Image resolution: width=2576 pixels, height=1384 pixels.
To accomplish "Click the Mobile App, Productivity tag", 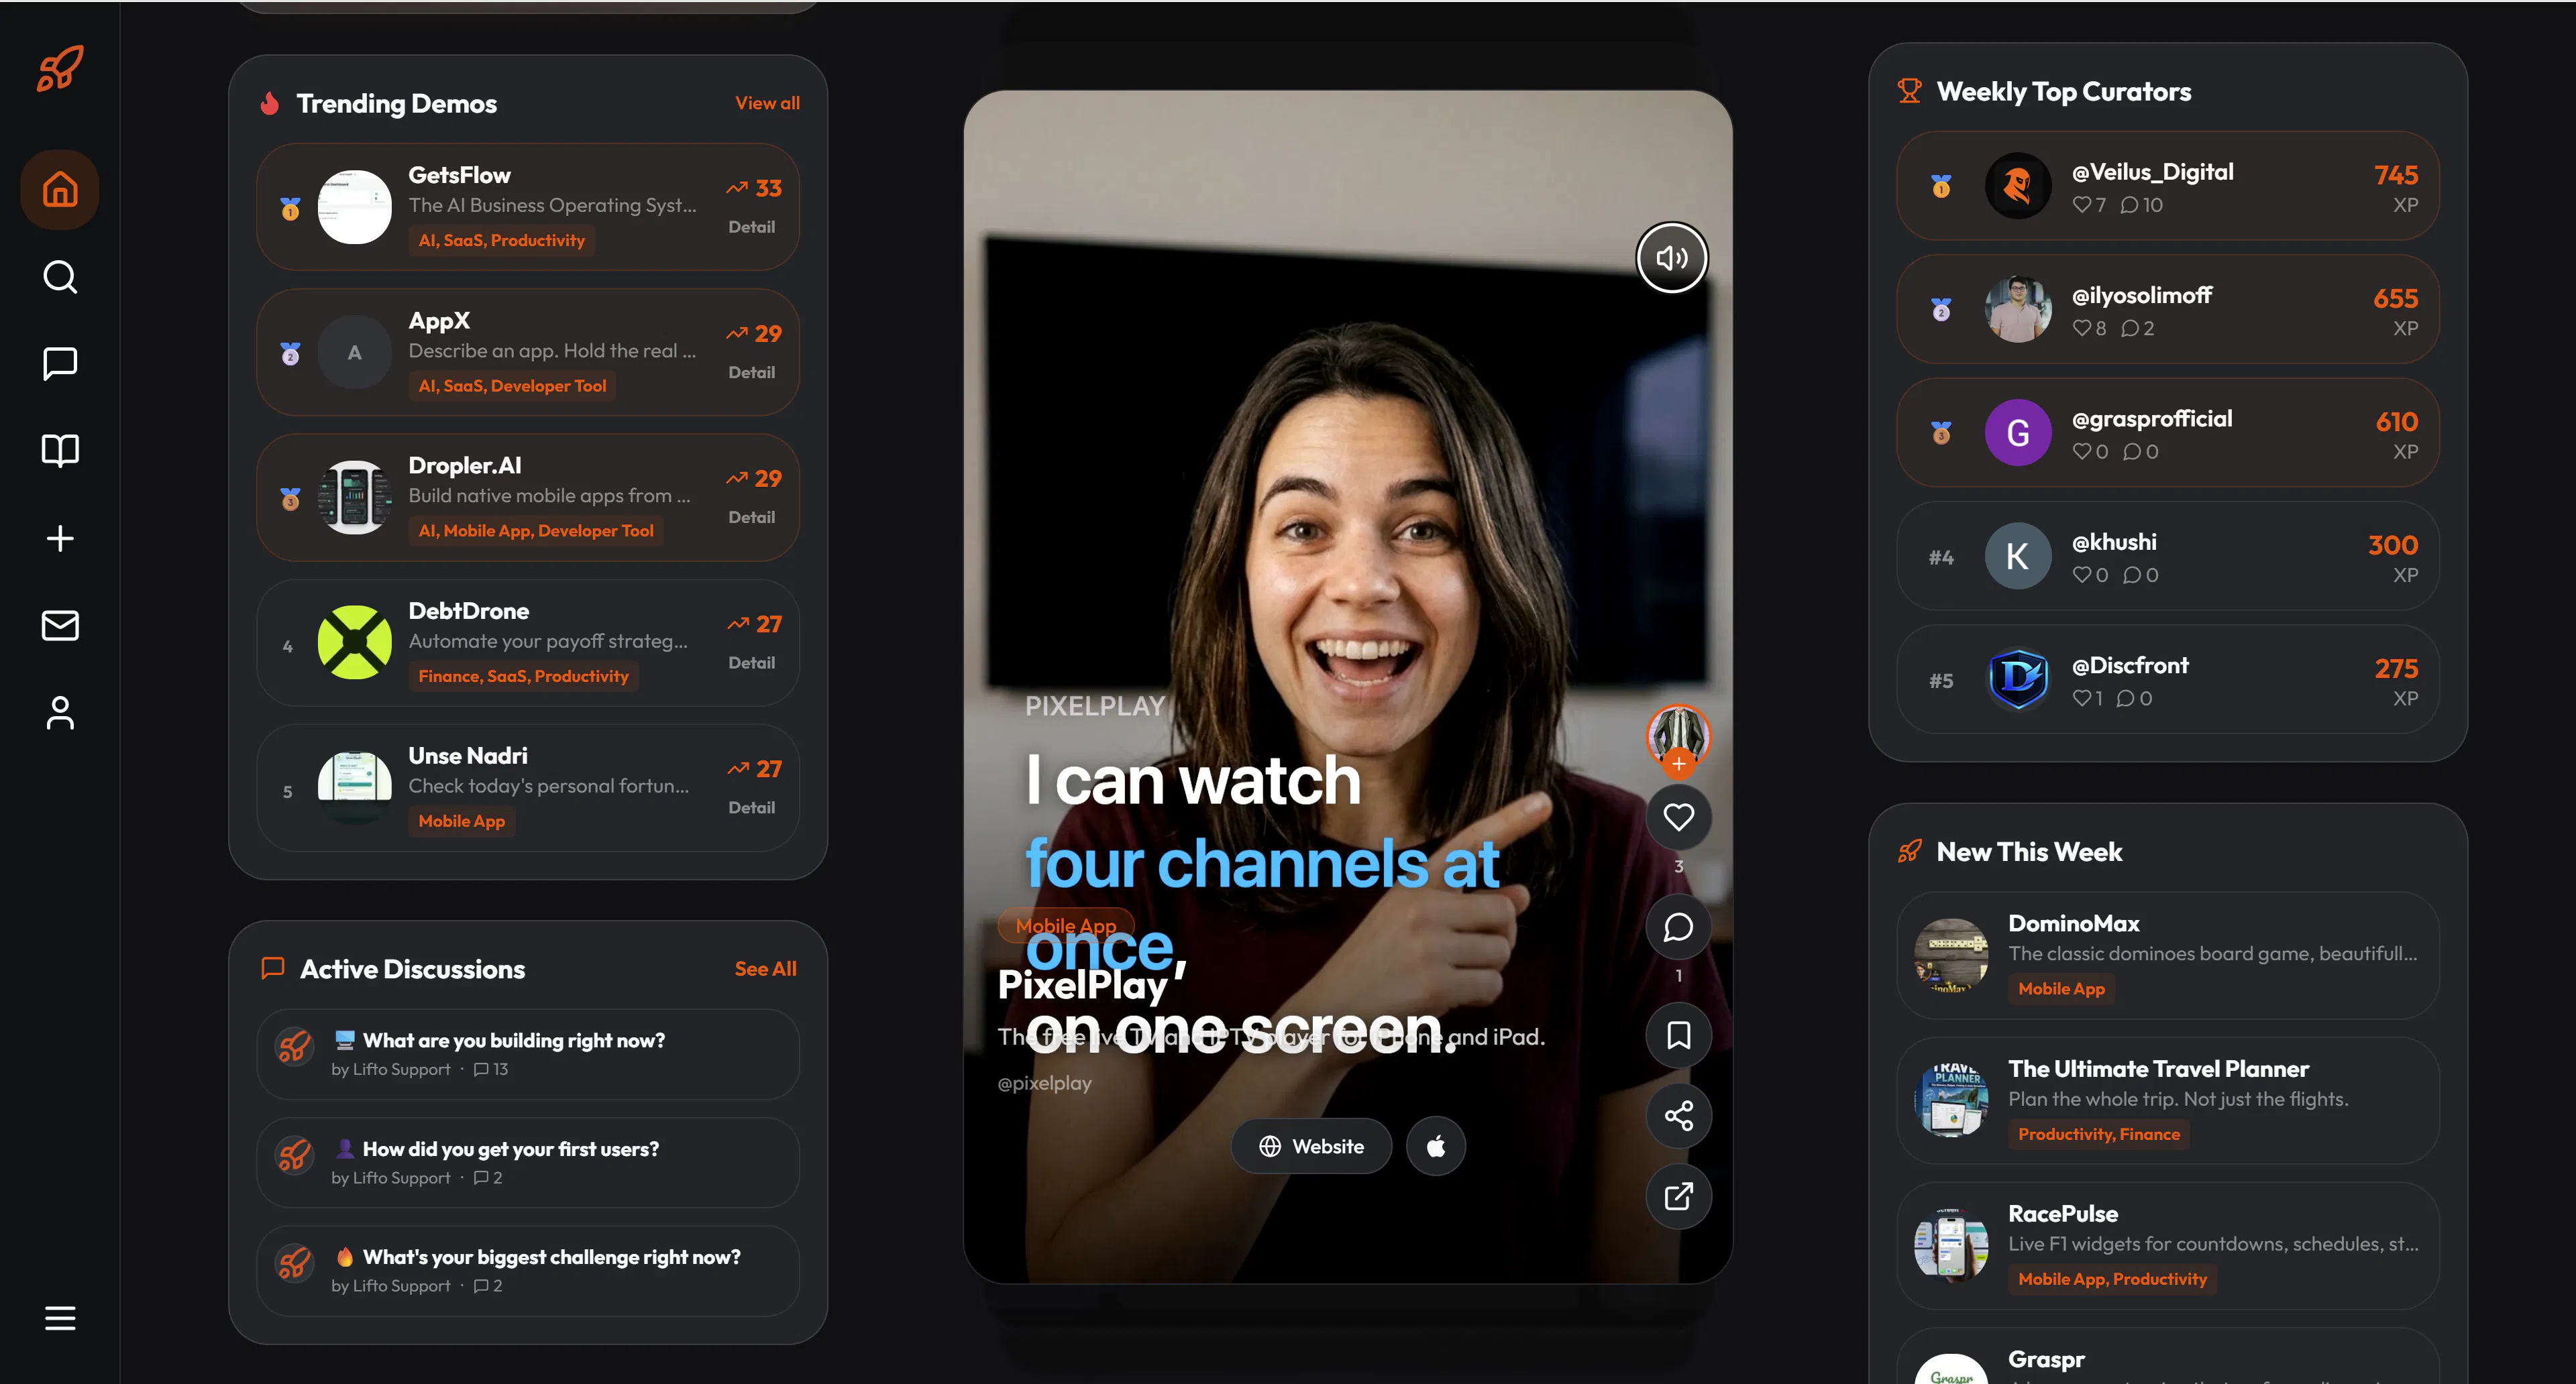I will pos(2112,1279).
